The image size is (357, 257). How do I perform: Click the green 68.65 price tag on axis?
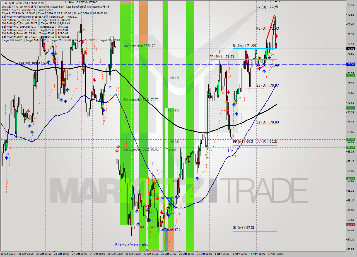(x=351, y=179)
